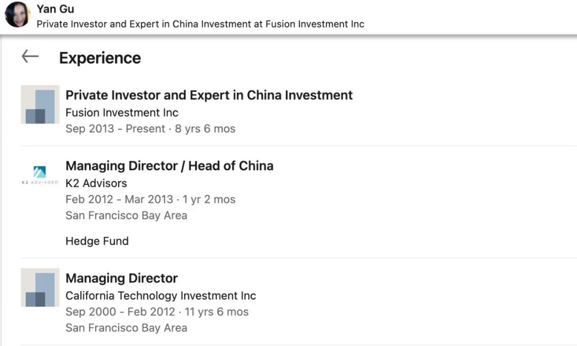Select the Experience page heading

click(x=100, y=58)
